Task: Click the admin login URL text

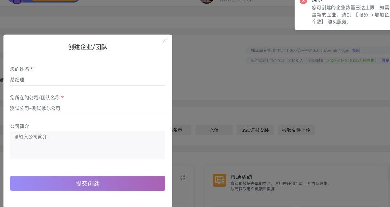Action: pos(318,50)
